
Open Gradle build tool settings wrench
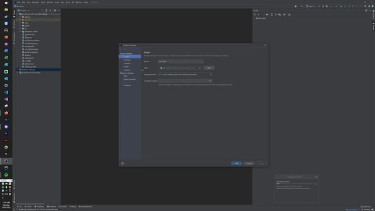[289, 15]
